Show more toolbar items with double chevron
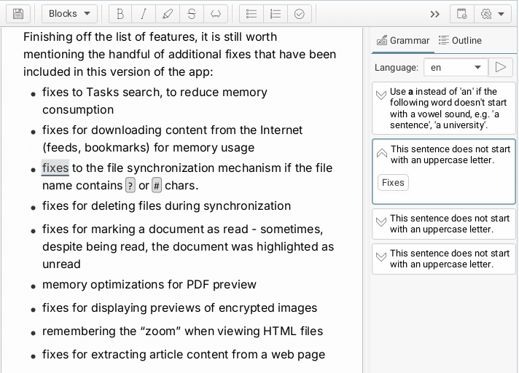Viewport: 519px width, 373px height. [435, 14]
